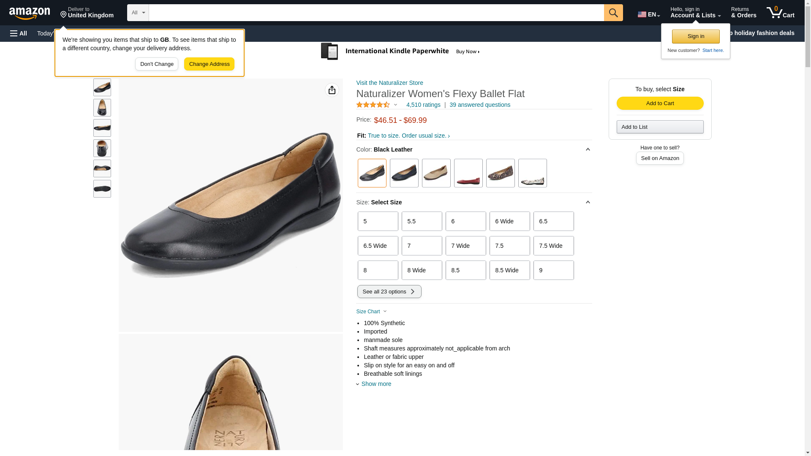Viewport: 811px width, 456px height.
Task: Select size 6 Wide
Action: click(510, 221)
